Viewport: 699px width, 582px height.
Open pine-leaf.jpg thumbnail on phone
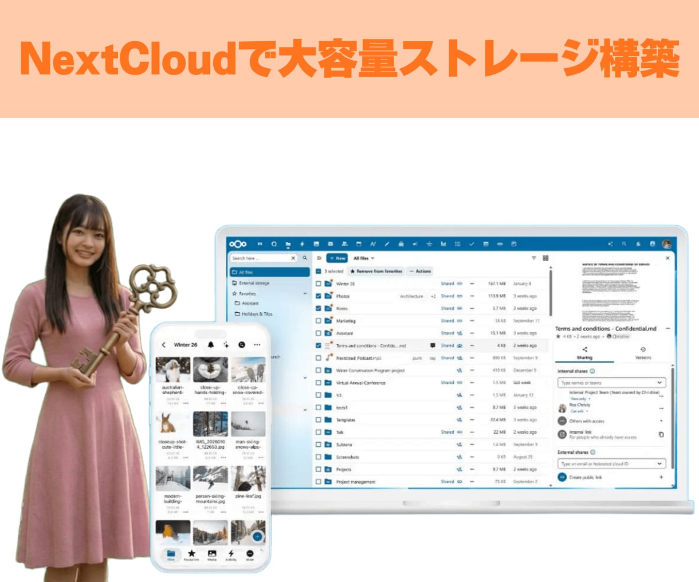pos(248,479)
